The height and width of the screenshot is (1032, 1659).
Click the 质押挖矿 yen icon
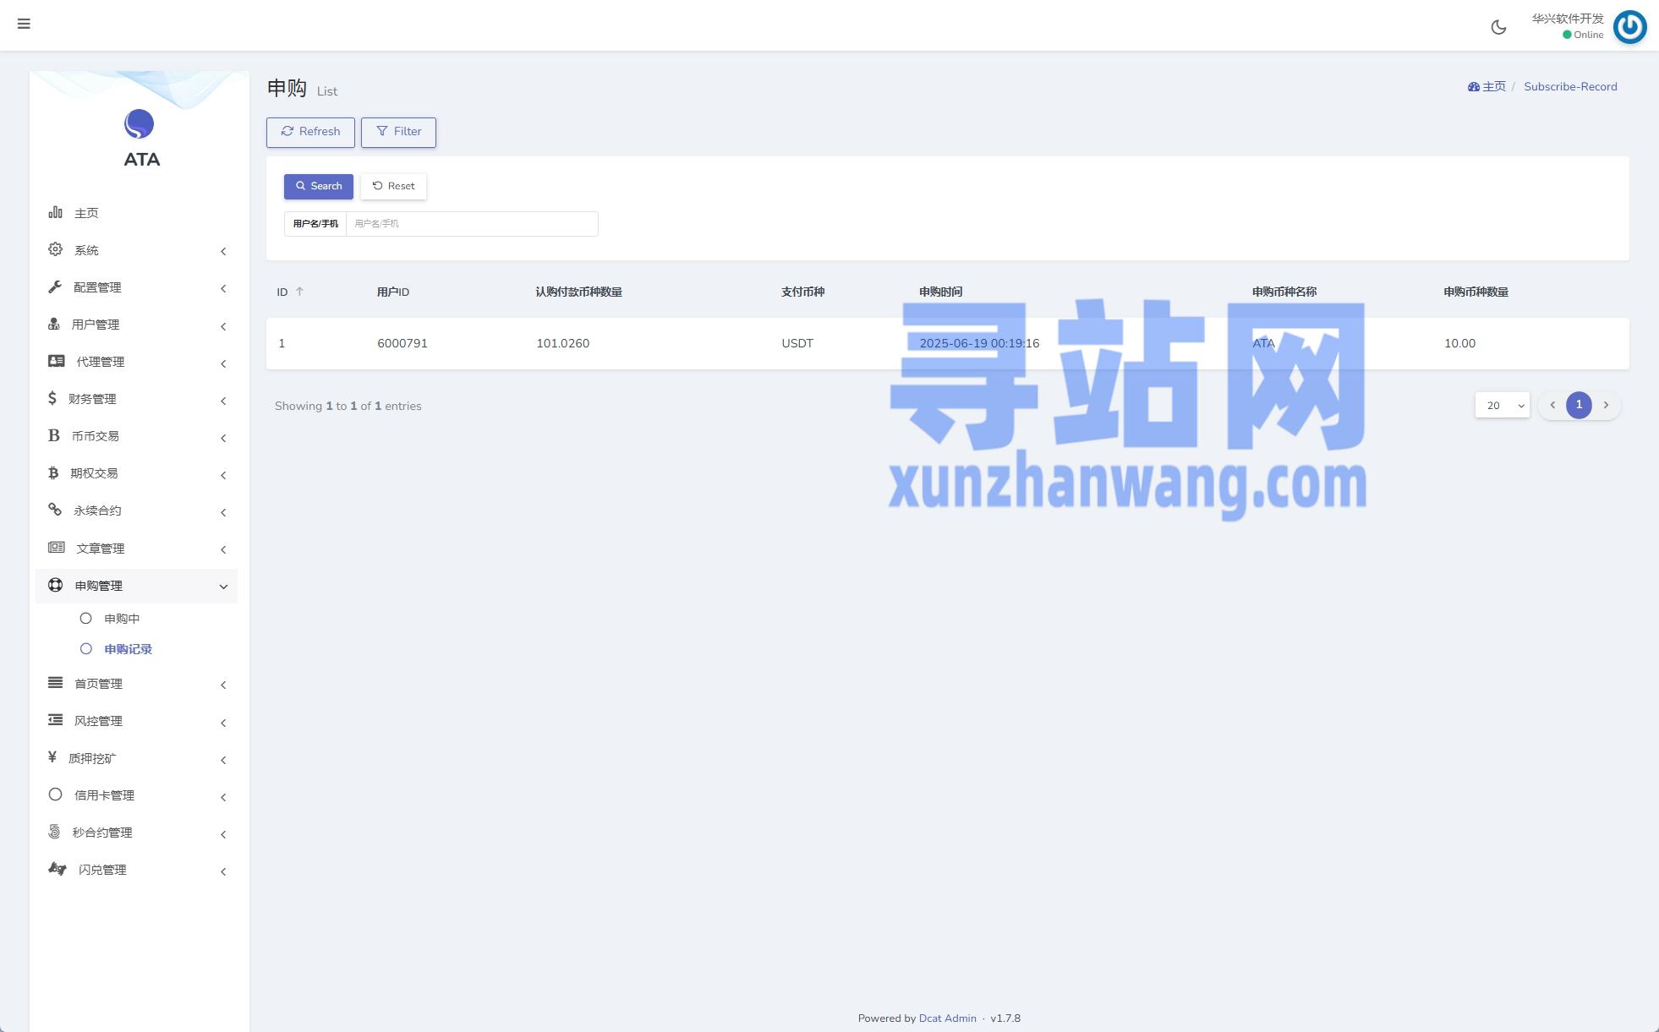52,757
